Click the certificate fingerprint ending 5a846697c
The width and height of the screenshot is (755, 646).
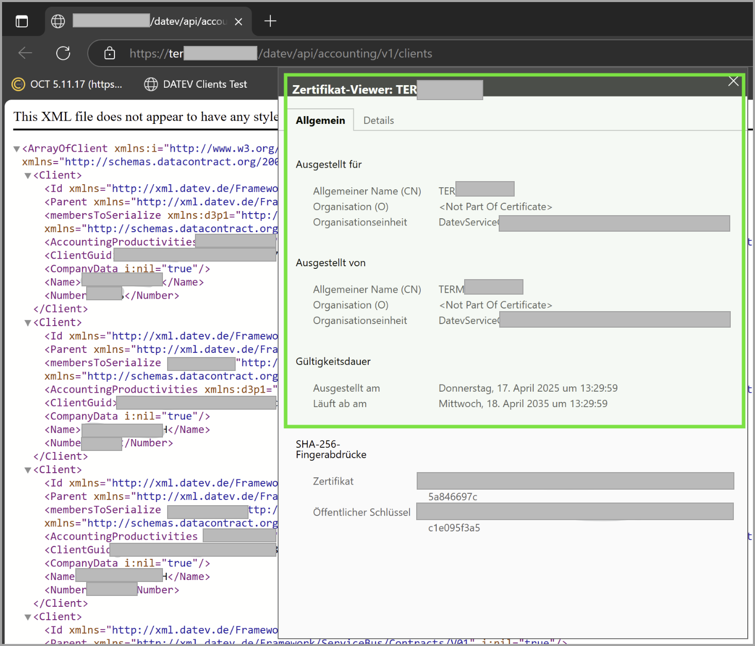[x=452, y=497]
